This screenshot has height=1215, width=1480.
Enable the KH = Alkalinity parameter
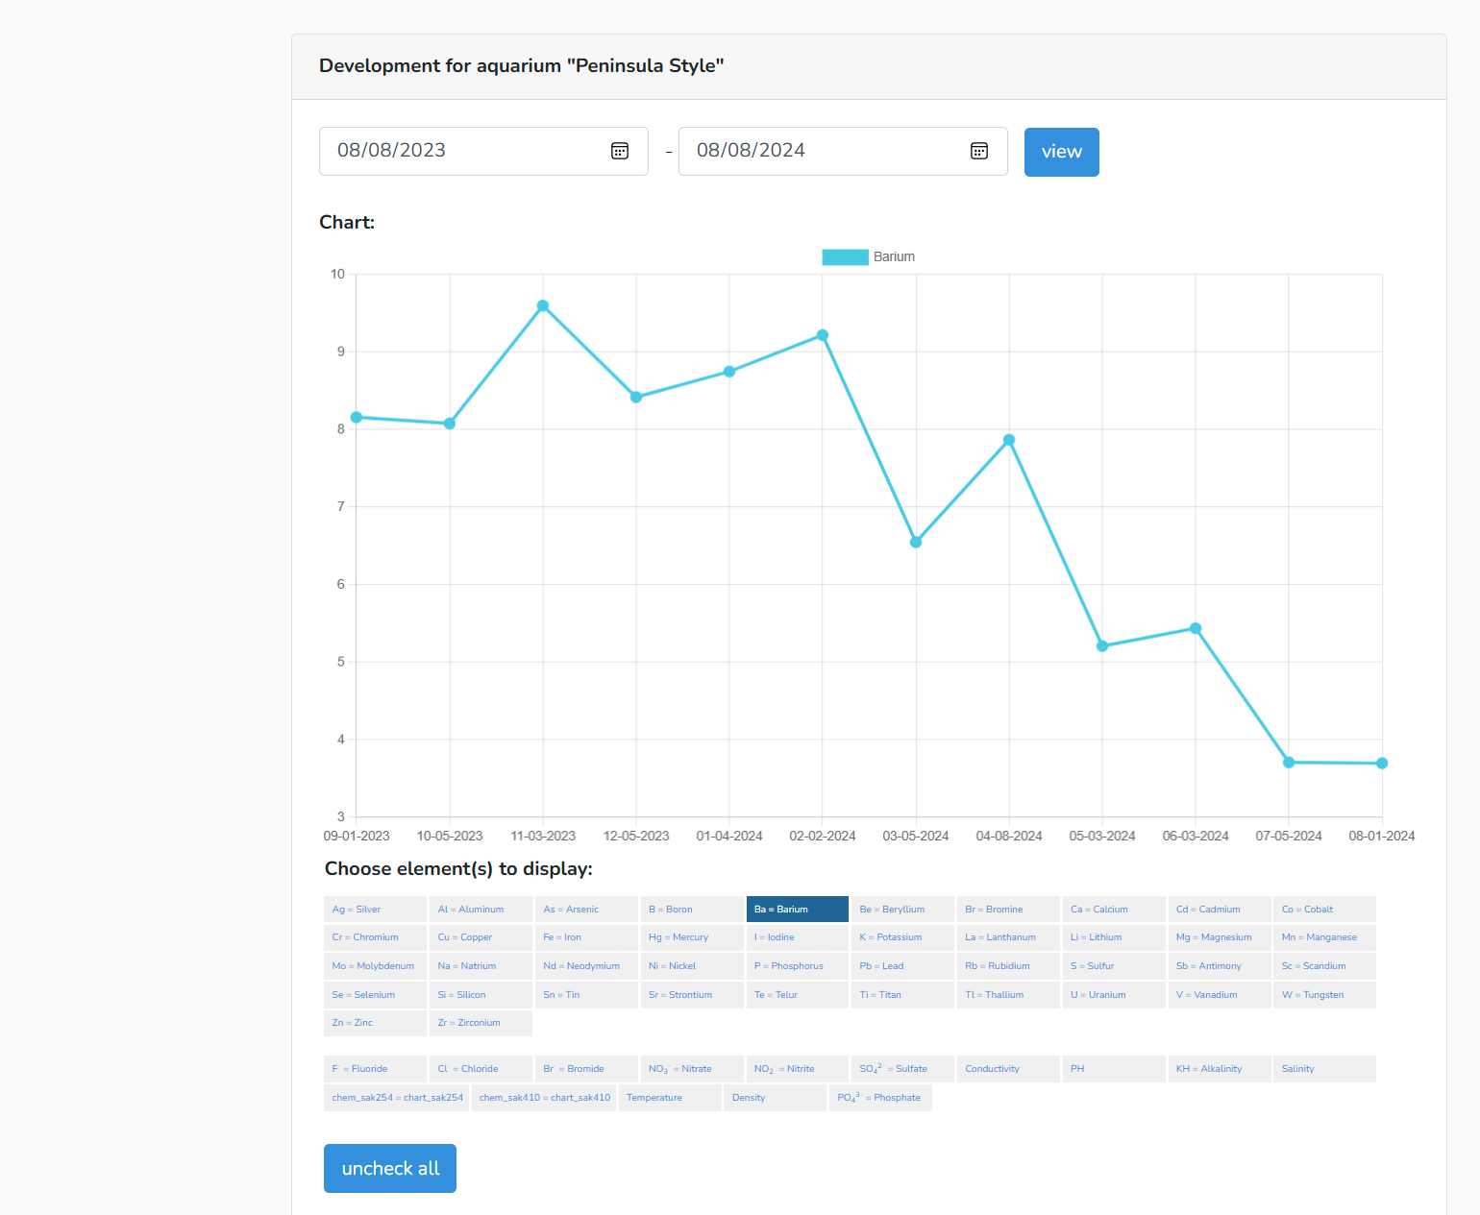(x=1219, y=1069)
